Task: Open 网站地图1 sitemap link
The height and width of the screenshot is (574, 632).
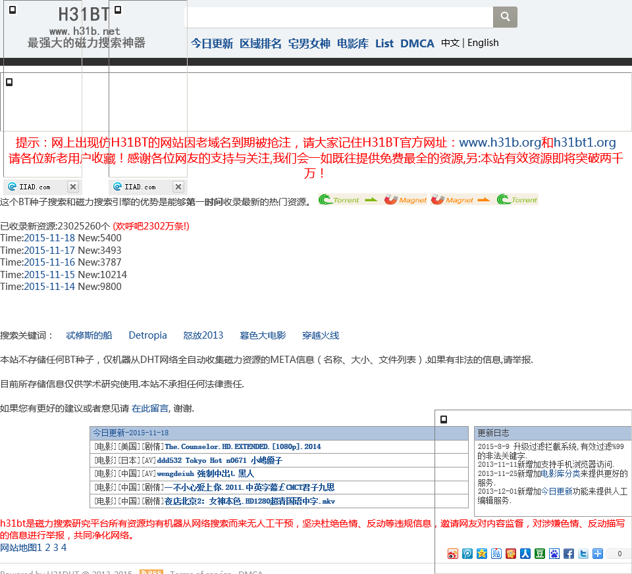Action: click(x=21, y=548)
